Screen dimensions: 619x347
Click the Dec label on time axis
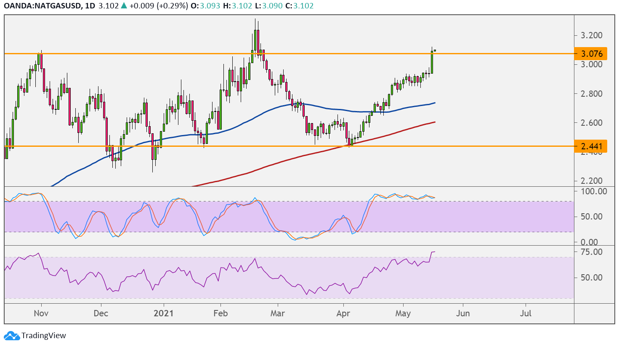click(x=101, y=313)
